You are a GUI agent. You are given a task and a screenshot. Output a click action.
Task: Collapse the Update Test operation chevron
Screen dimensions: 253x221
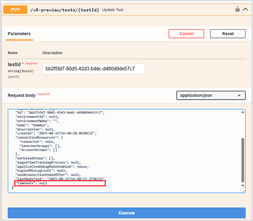coord(246,9)
